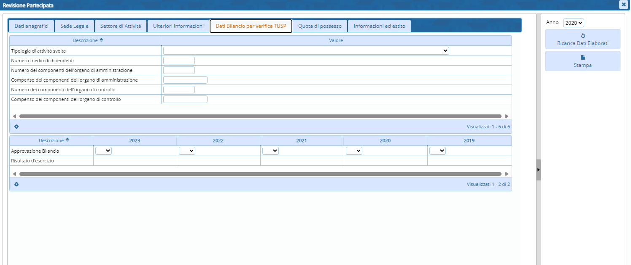
Task: Click the gear icon under the first table
Action: click(16, 127)
